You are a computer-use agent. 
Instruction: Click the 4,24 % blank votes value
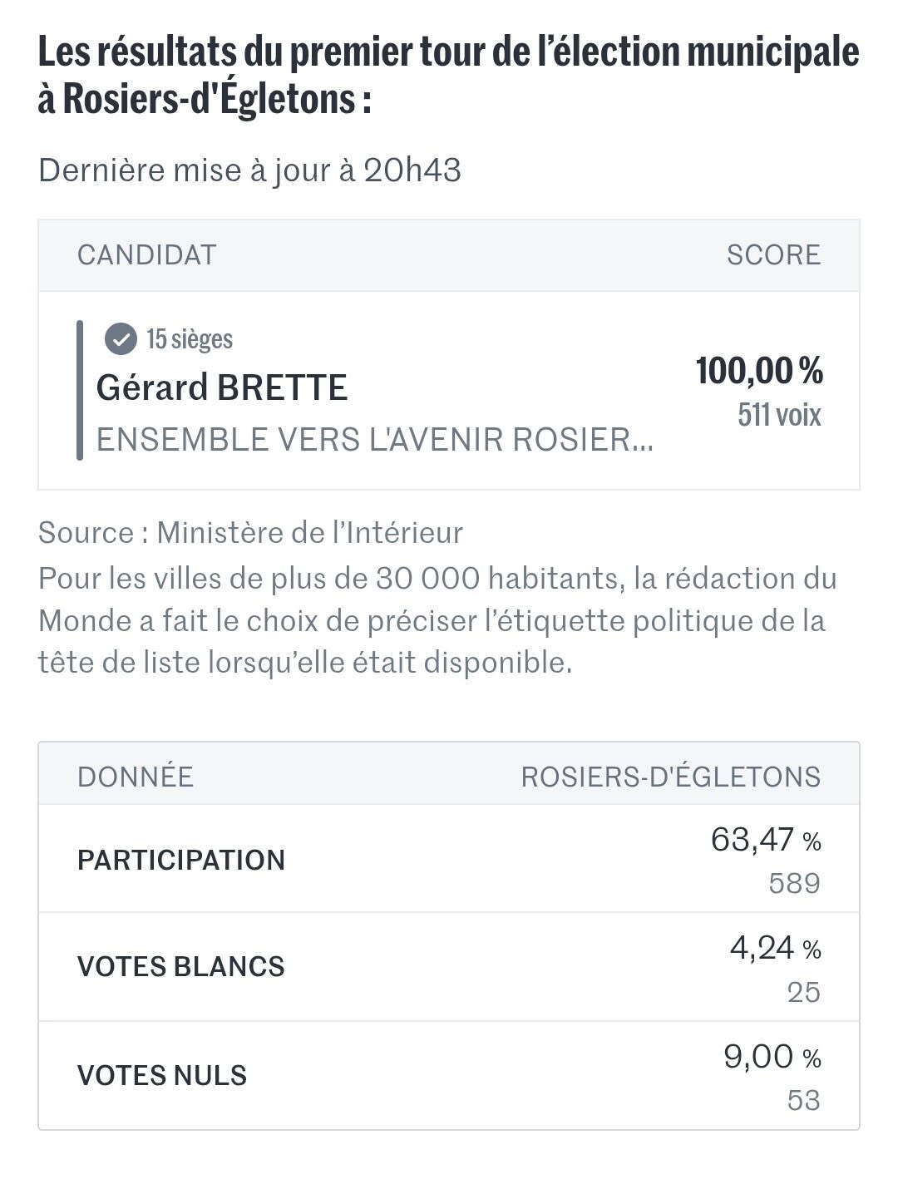click(775, 948)
